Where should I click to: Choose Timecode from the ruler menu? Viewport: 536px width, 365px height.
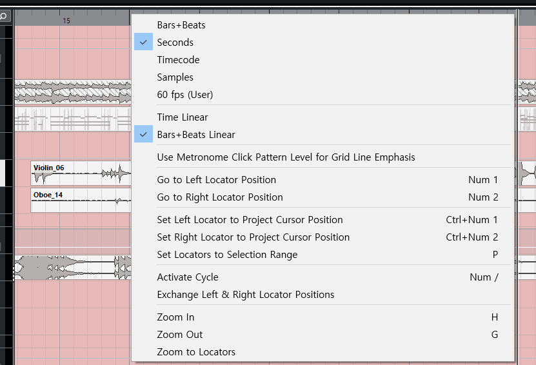(x=178, y=60)
